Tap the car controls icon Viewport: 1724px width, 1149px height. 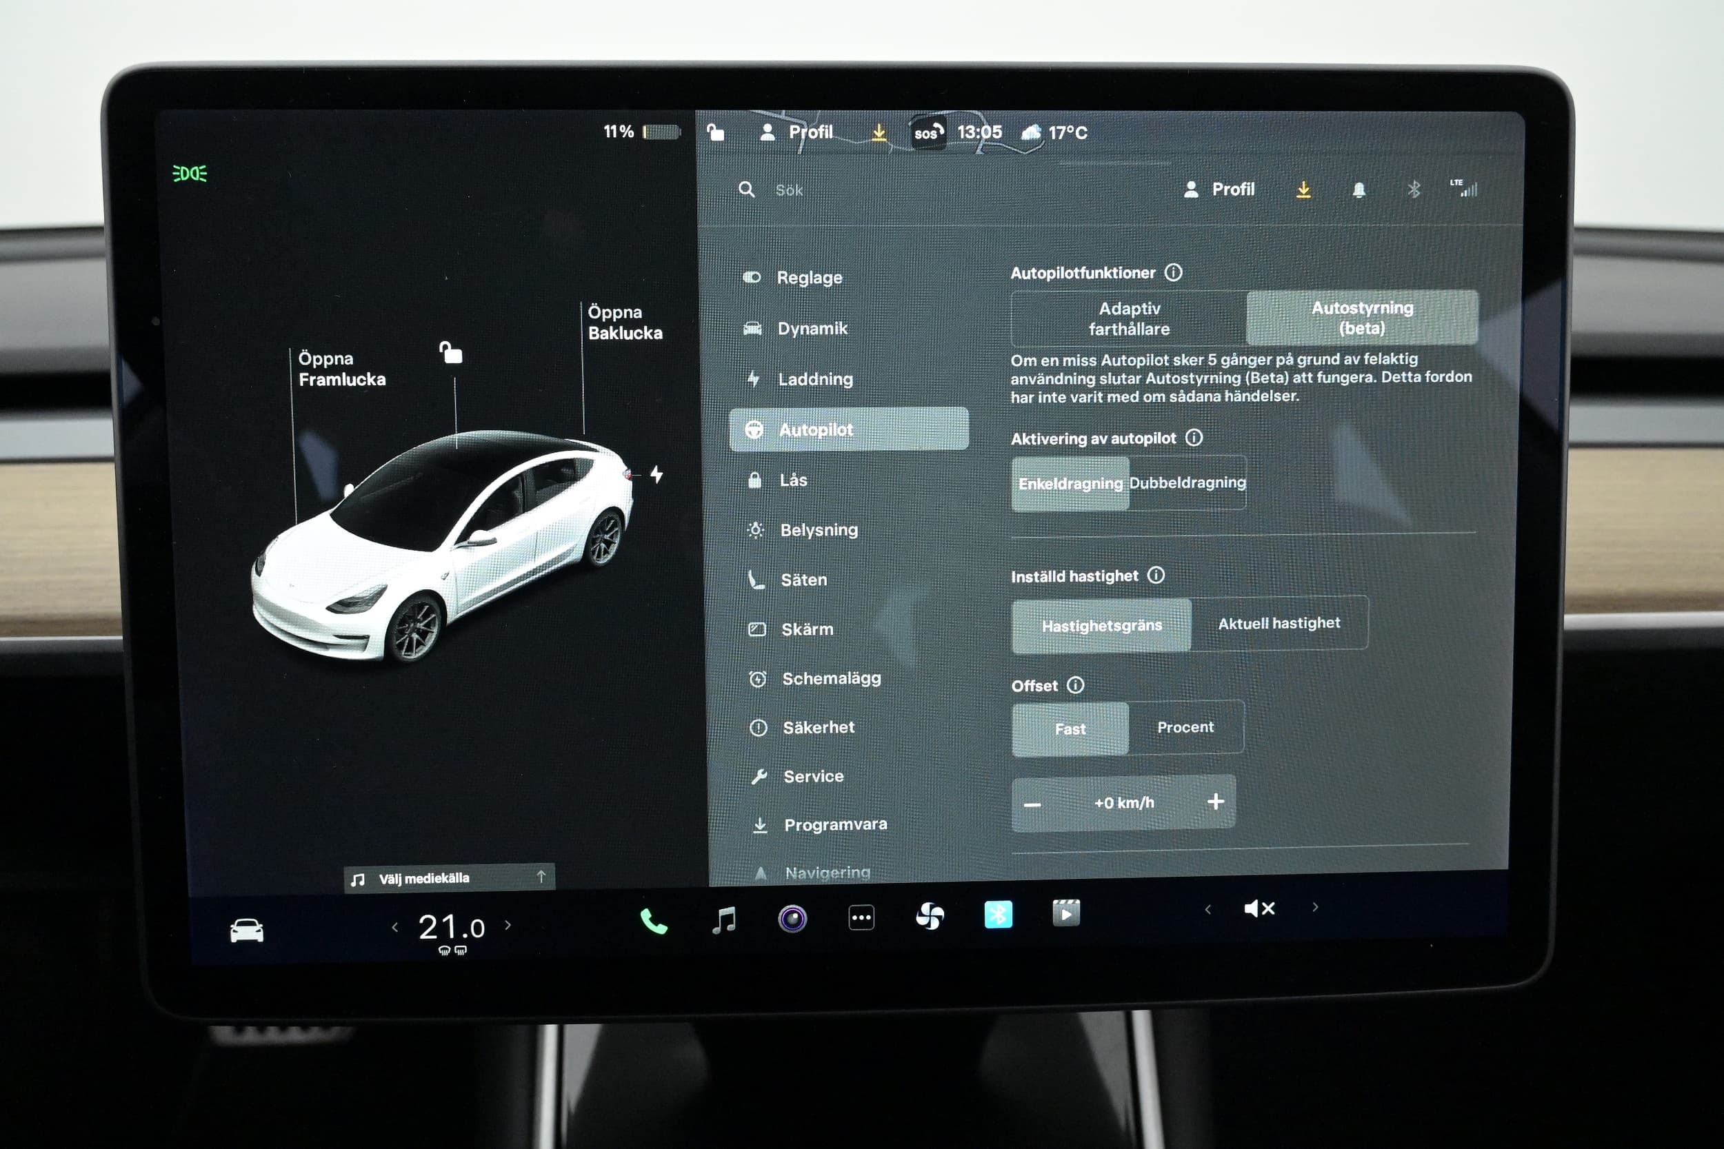coord(246,931)
